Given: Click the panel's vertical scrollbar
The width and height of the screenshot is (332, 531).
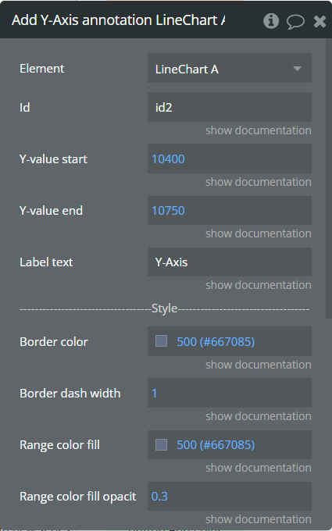Looking at the screenshot, I should coord(328,178).
